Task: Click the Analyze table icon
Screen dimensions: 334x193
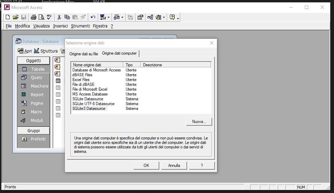Action: (117, 17)
